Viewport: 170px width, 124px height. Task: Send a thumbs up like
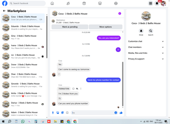point(121,113)
